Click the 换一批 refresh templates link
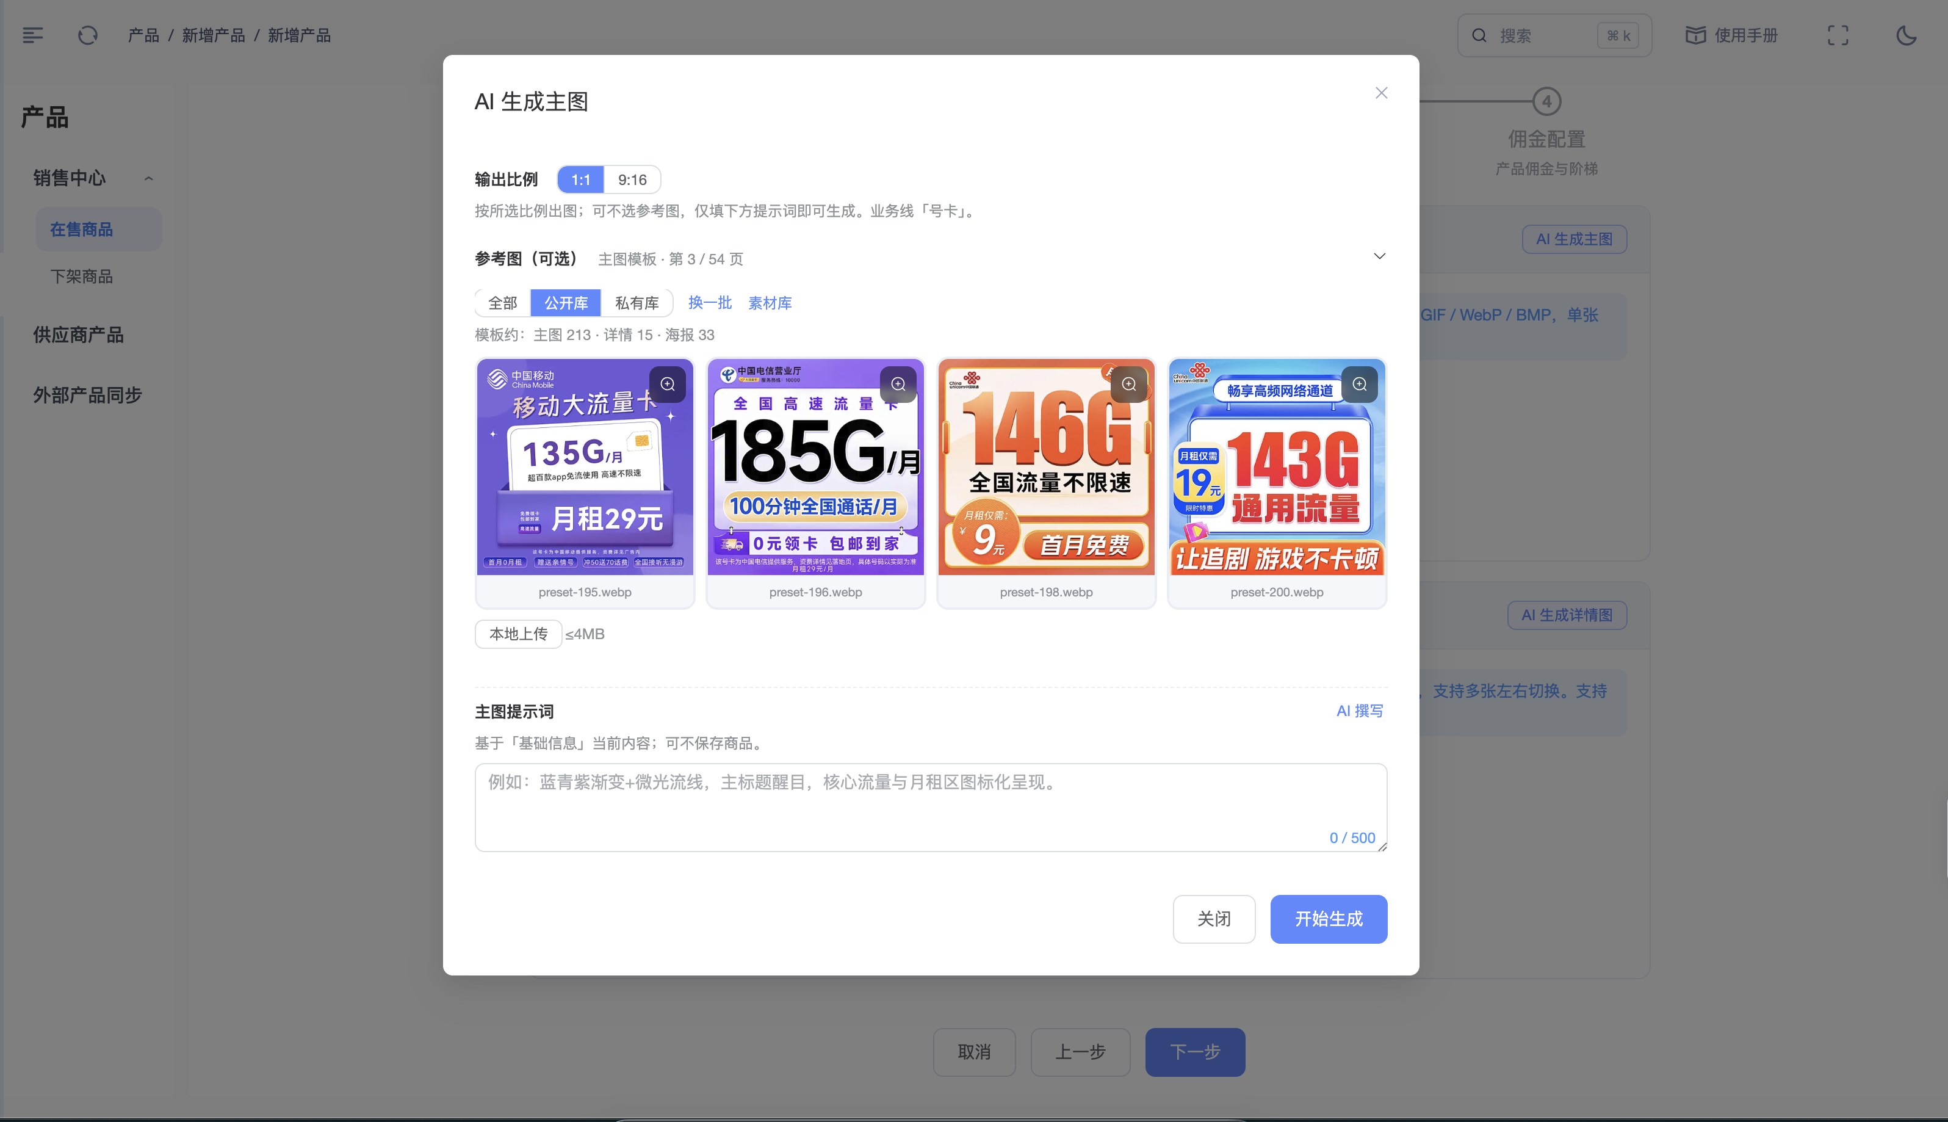 pyautogui.click(x=709, y=302)
